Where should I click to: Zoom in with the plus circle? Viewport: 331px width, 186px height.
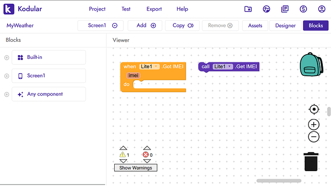coord(314,125)
